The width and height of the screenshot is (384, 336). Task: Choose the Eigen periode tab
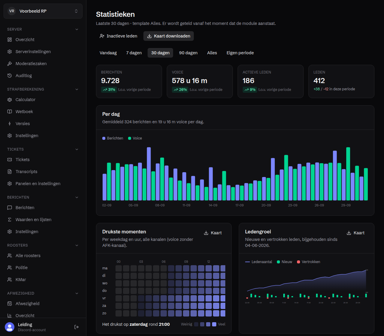pos(240,53)
